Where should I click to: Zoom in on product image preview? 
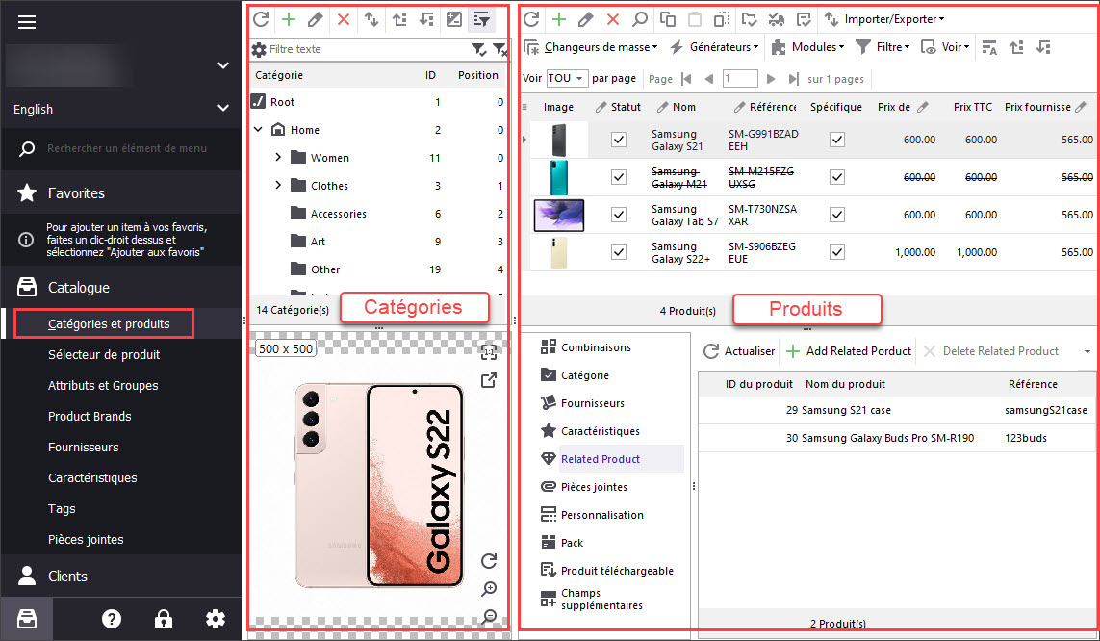click(x=489, y=588)
